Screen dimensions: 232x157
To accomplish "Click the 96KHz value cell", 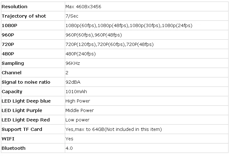I will point(73,63).
